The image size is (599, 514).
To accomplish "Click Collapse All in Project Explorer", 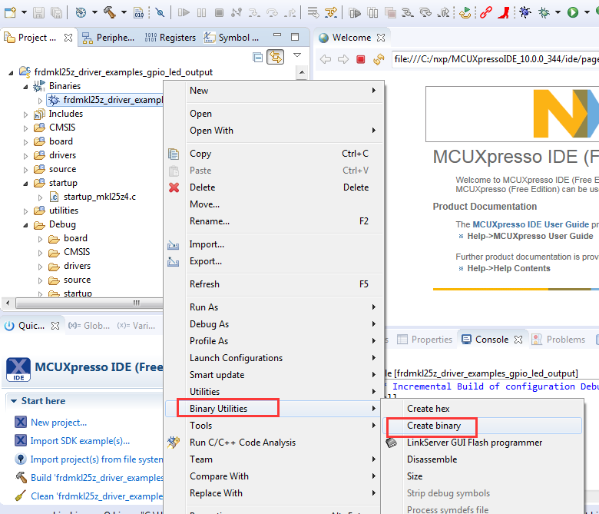I will coord(258,58).
